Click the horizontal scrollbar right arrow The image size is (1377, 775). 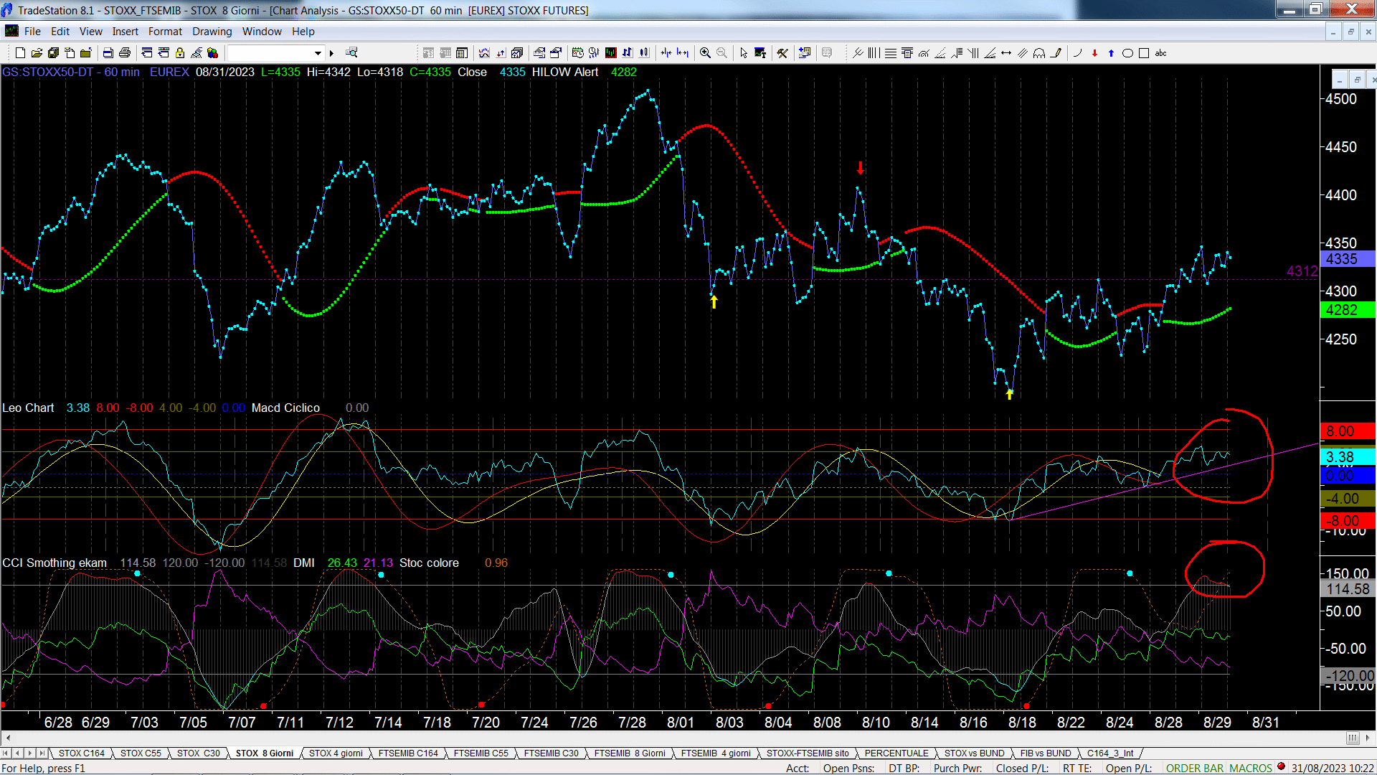point(1368,738)
